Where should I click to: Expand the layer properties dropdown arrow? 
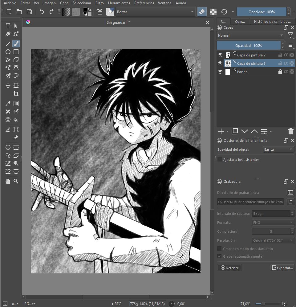tap(271, 131)
